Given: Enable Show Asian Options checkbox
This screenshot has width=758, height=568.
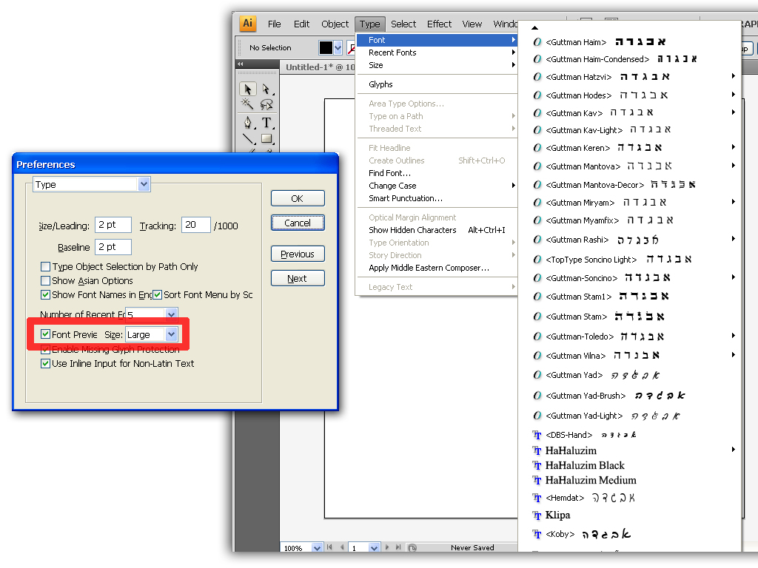Looking at the screenshot, I should pyautogui.click(x=45, y=280).
